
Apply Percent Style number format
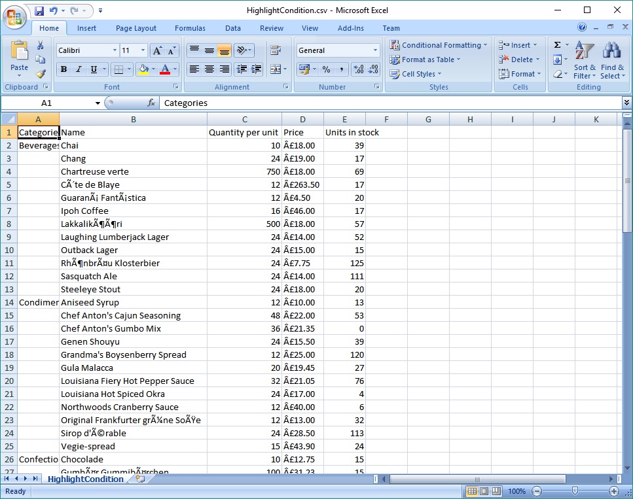[x=326, y=69]
